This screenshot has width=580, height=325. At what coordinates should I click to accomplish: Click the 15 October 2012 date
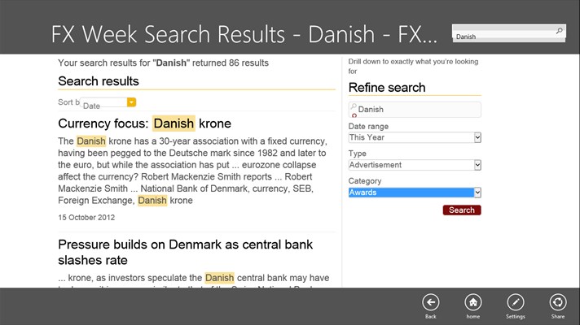pyautogui.click(x=86, y=218)
